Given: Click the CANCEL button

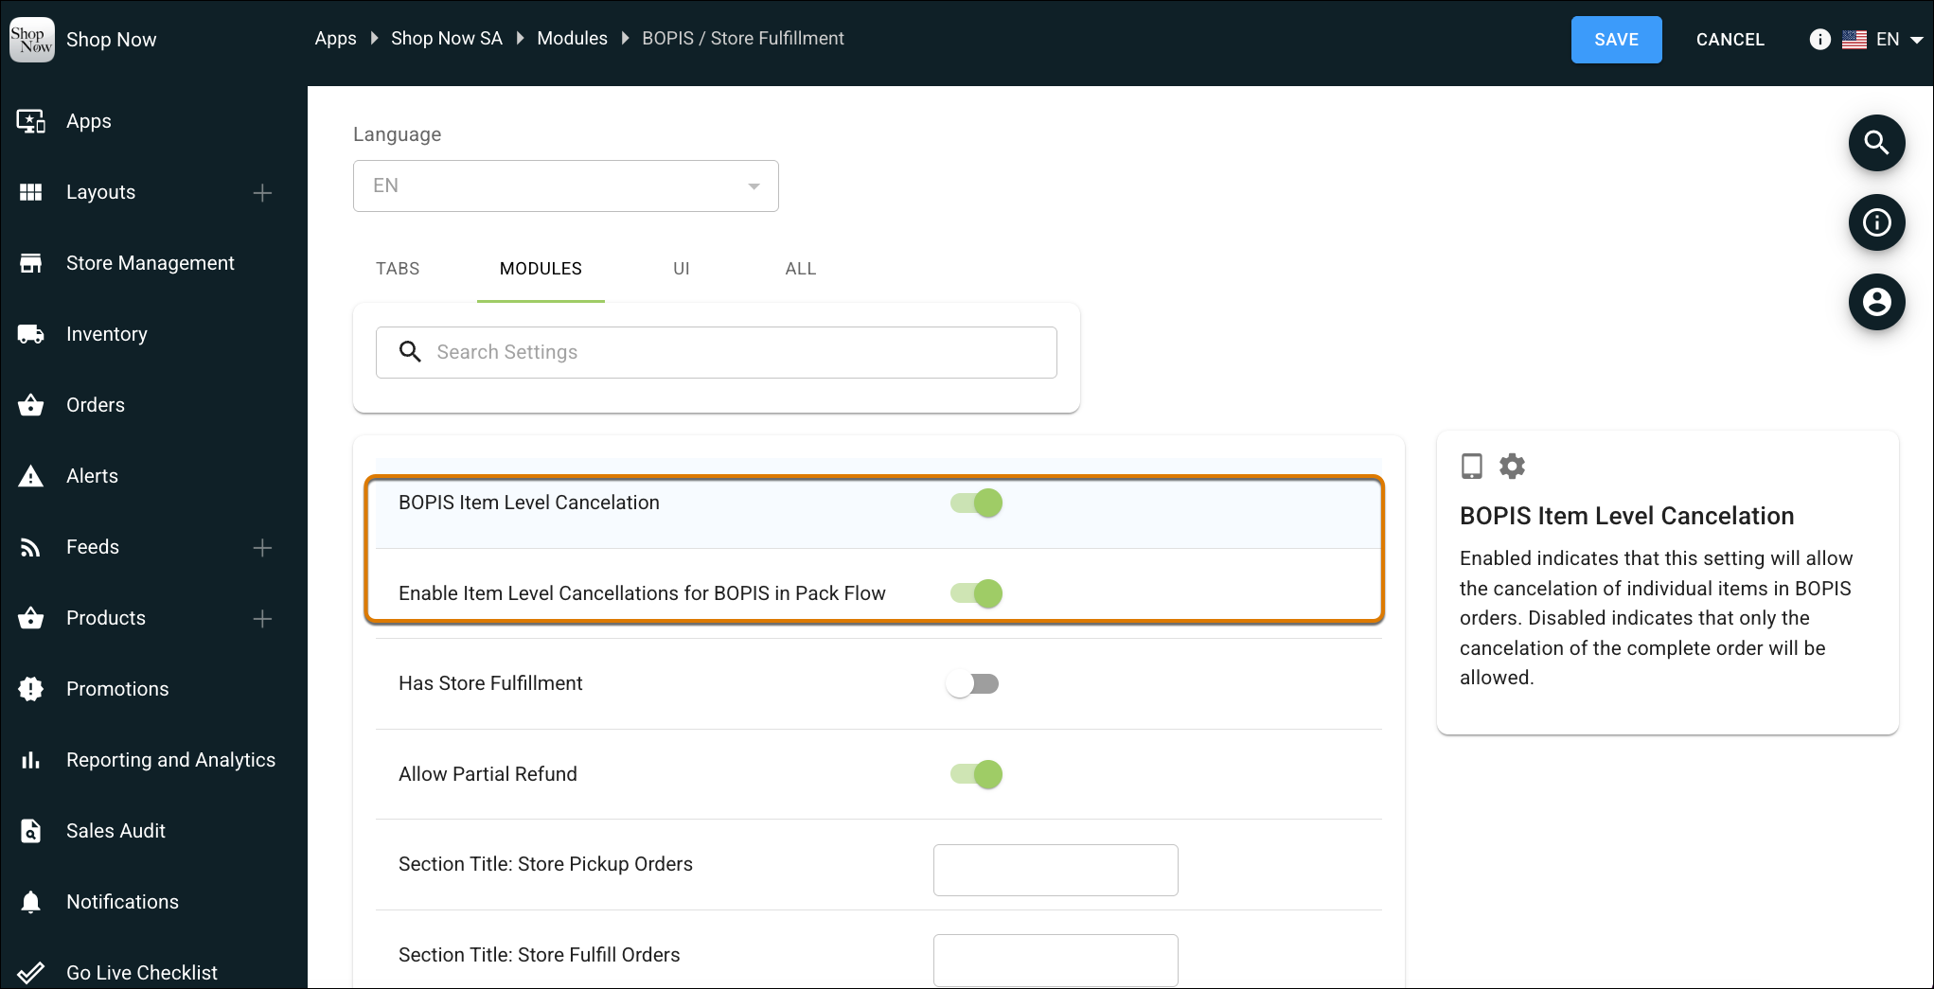Looking at the screenshot, I should tap(1730, 40).
